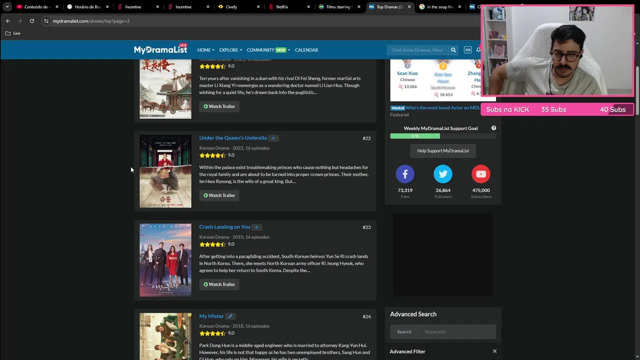This screenshot has height=360, width=640.
Task: Click the #23 rank number
Action: click(366, 227)
